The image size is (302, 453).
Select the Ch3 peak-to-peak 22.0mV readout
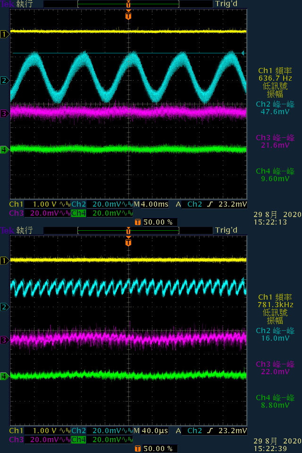pos(275,368)
